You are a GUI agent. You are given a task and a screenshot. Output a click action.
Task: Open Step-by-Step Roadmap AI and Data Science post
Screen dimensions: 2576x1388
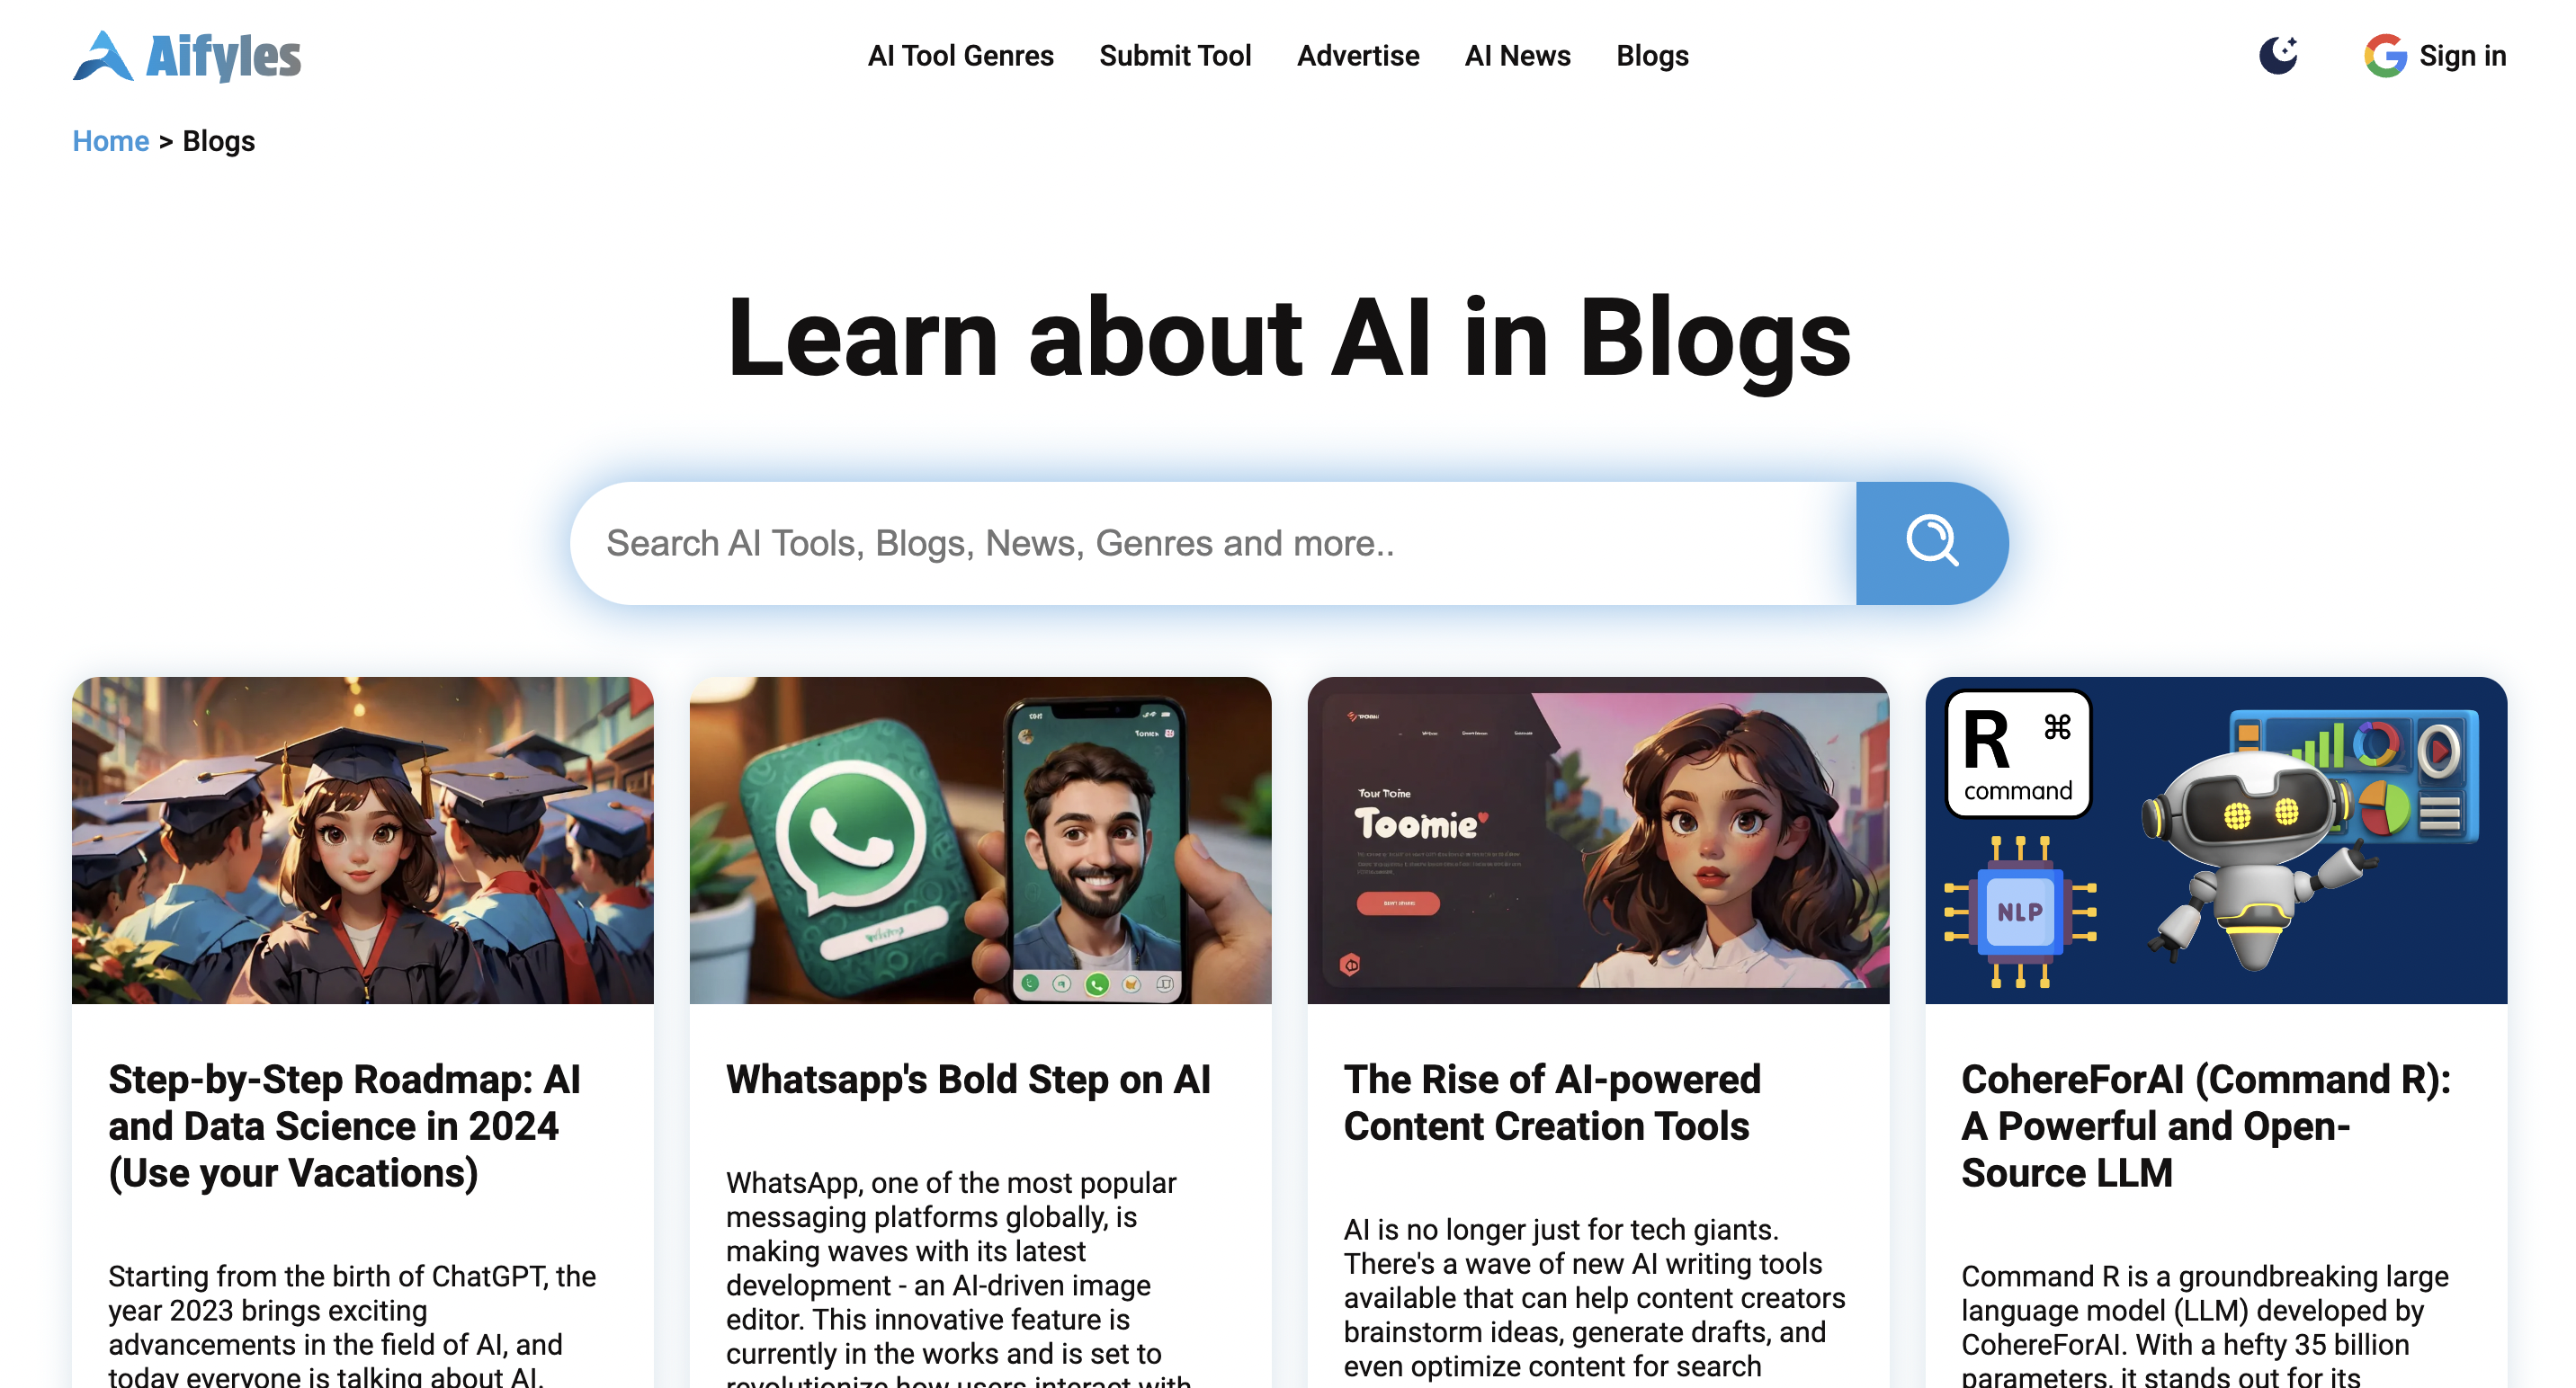click(344, 1126)
